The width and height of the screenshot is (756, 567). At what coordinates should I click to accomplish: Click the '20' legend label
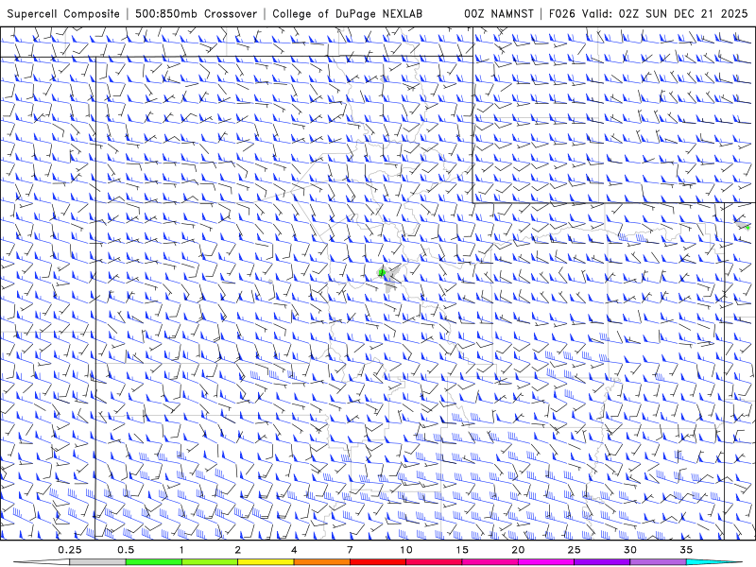point(518,550)
